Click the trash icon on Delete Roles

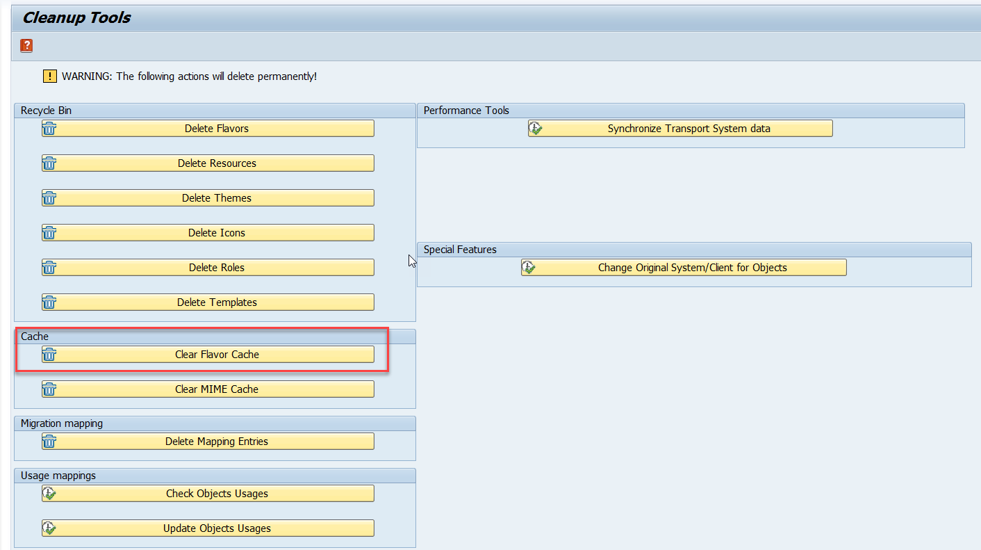(x=49, y=267)
